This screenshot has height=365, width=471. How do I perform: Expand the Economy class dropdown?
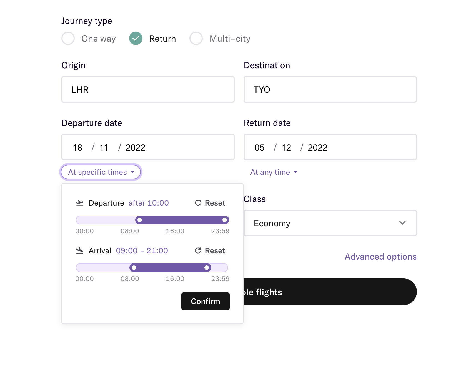(330, 223)
